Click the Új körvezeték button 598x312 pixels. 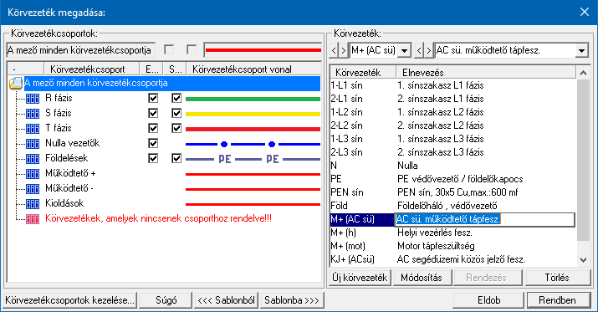(360, 278)
